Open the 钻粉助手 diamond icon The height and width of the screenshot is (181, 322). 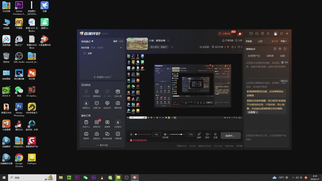[x=107, y=105]
